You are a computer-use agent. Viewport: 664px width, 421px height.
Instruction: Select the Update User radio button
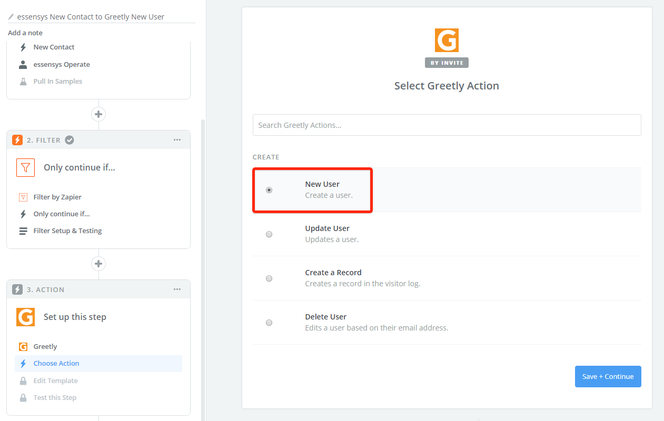269,234
